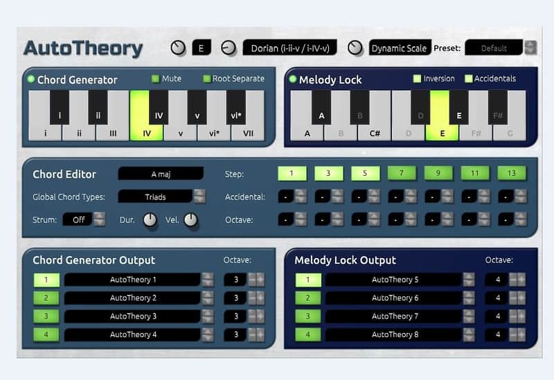The height and width of the screenshot is (380, 554).
Task: Turn the key selection knob beside E
Action: [x=178, y=48]
